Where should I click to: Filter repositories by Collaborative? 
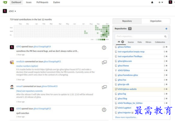(160, 42)
